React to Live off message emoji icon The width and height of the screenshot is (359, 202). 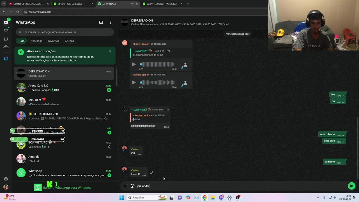tap(151, 172)
